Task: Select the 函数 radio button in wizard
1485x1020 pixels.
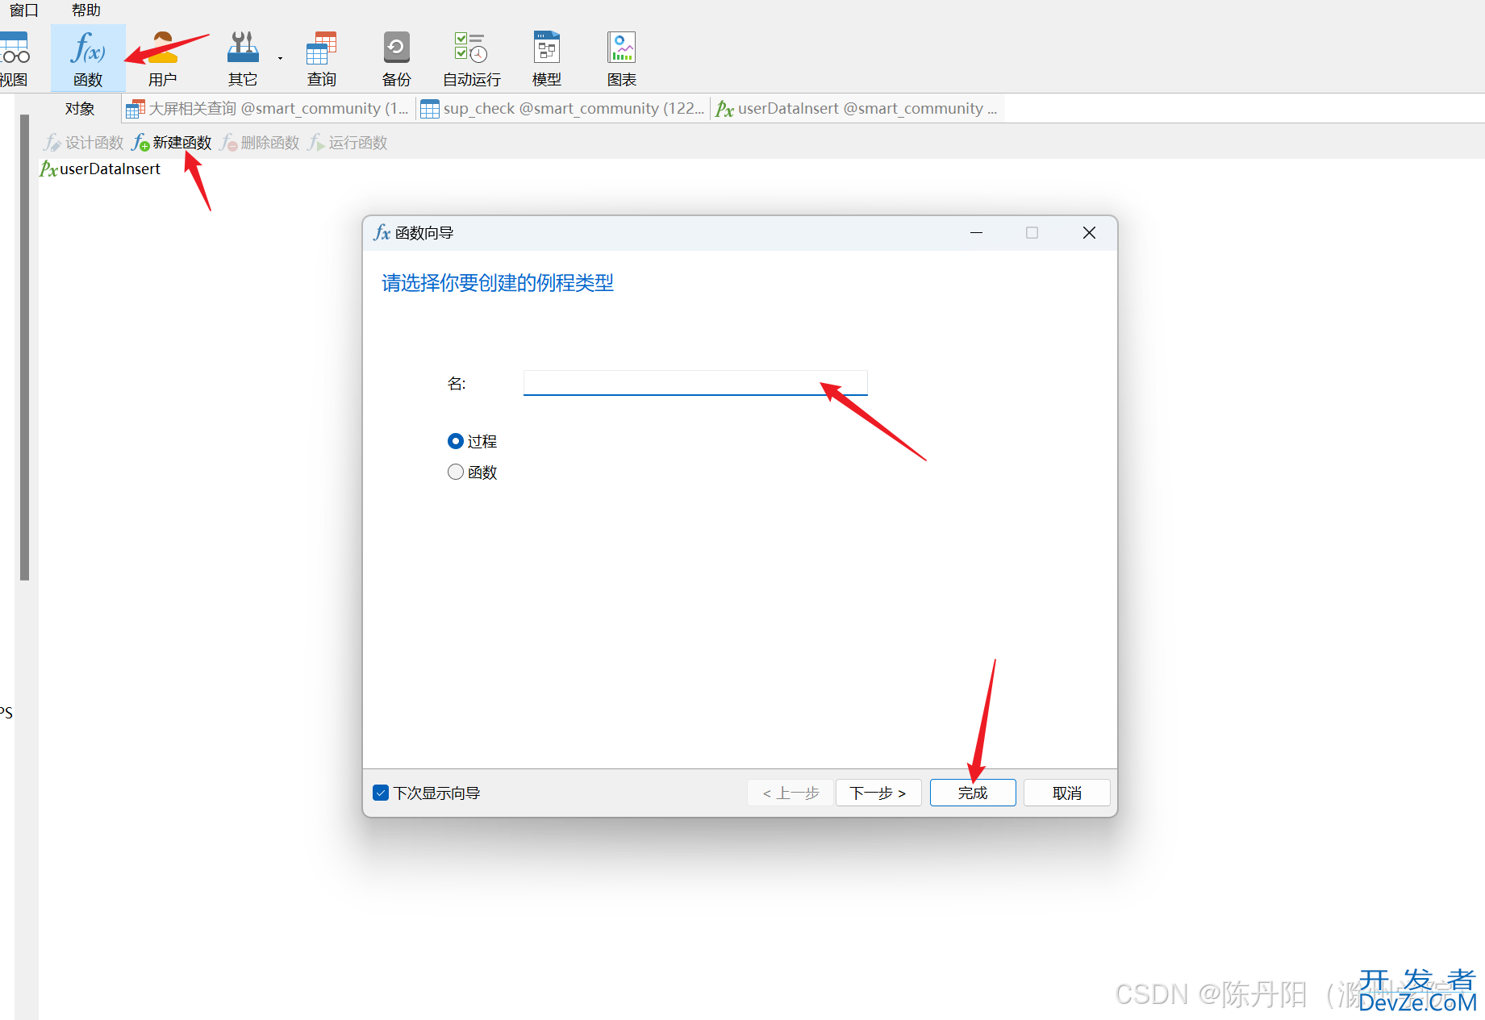Action: [456, 473]
